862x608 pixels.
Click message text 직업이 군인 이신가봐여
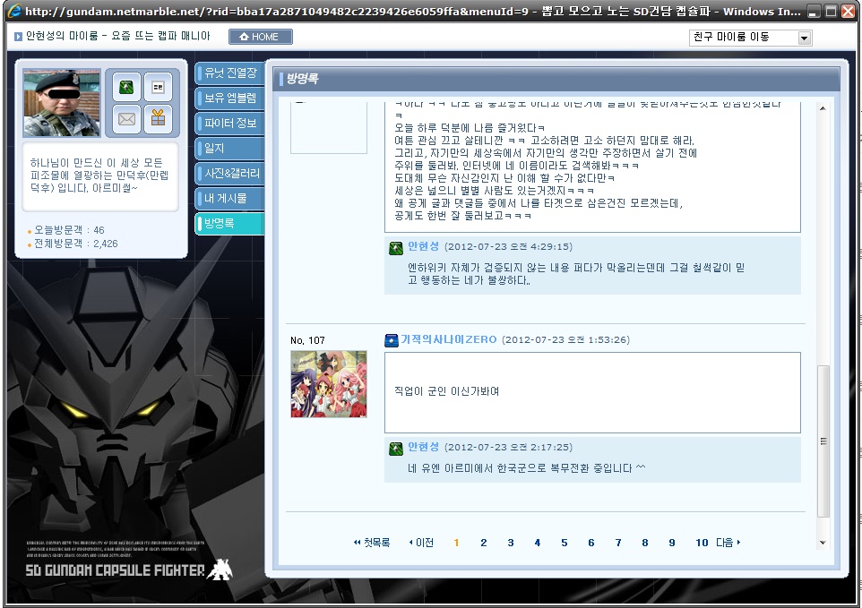point(446,391)
